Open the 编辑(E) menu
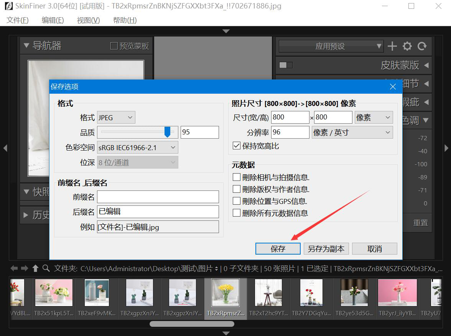 (x=53, y=20)
